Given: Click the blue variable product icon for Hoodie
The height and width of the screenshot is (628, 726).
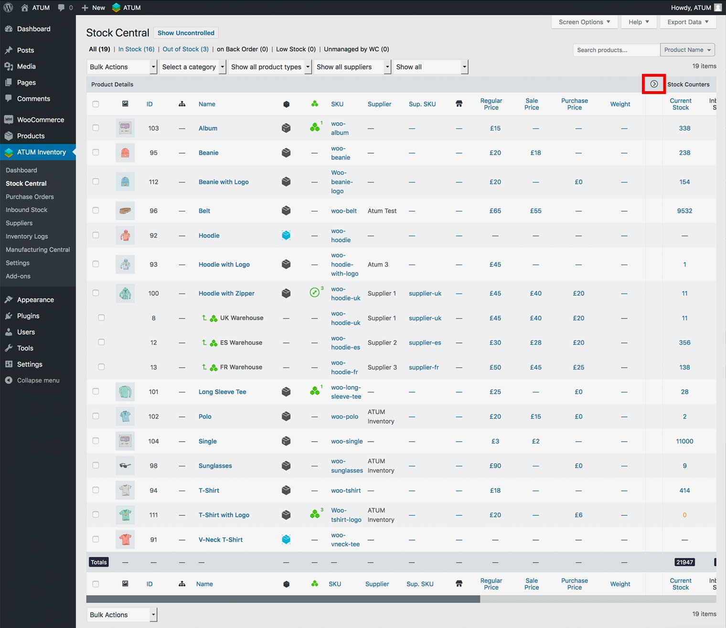Looking at the screenshot, I should click(x=286, y=235).
